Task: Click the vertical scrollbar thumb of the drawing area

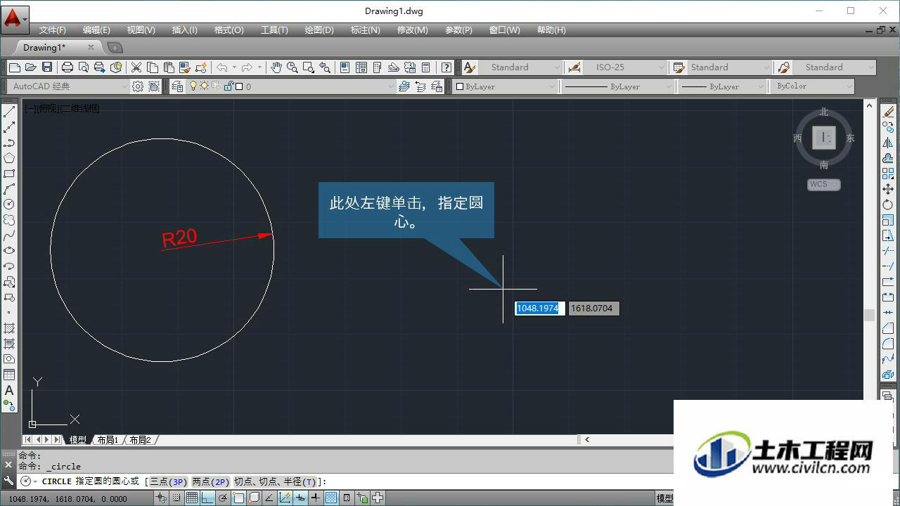Action: [x=869, y=316]
